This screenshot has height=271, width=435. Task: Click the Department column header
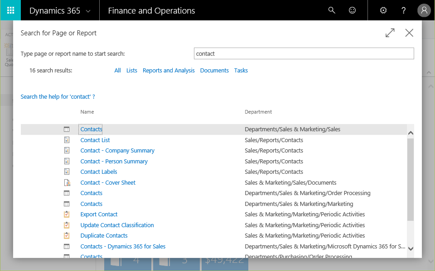[258, 112]
